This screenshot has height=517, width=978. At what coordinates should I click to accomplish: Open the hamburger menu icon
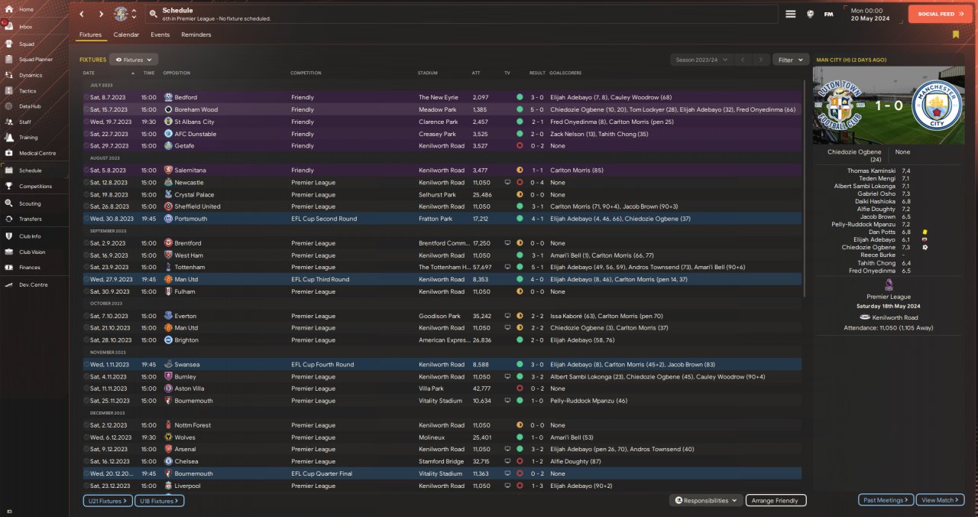pyautogui.click(x=791, y=14)
